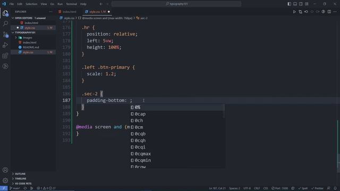The image size is (340, 191).
Task: Click the CRLF end of line indicator
Action: coord(257,188)
